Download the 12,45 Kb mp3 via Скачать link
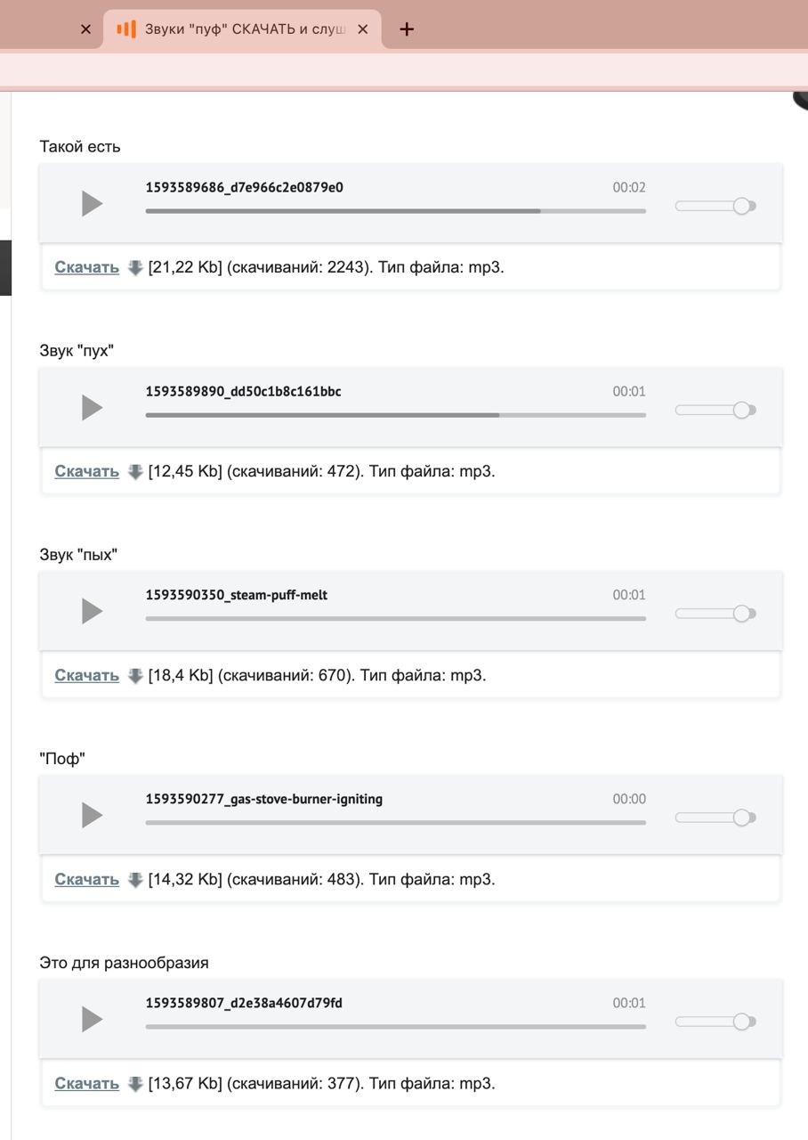Image resolution: width=808 pixels, height=1140 pixels. click(x=86, y=471)
